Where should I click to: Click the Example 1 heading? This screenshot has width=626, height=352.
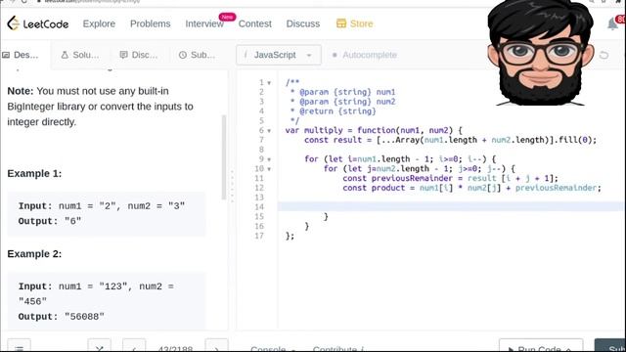34,174
